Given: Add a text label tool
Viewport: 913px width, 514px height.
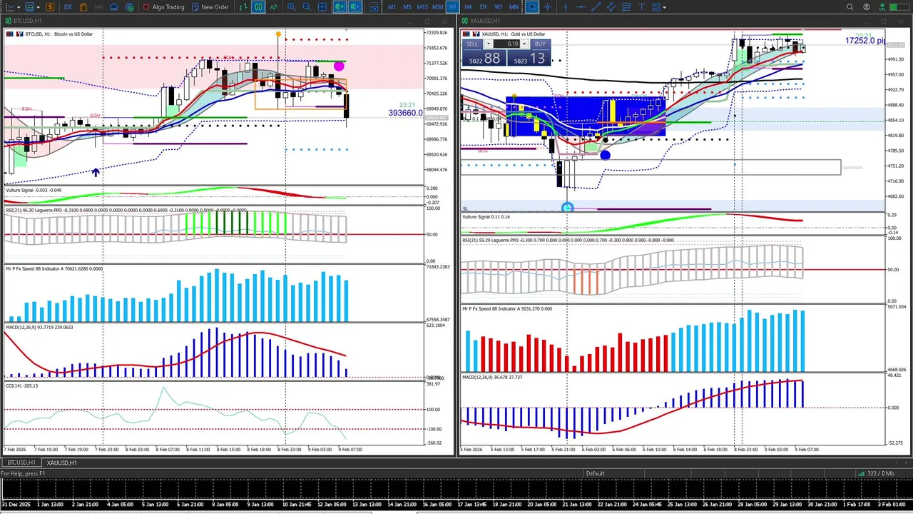Looking at the screenshot, I should pyautogui.click(x=641, y=6).
